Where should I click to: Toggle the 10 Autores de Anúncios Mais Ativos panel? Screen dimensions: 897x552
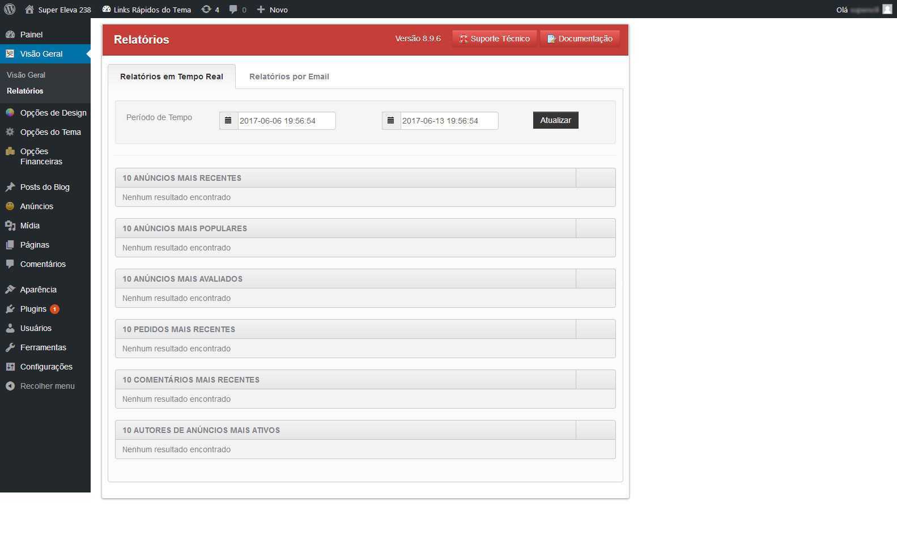(x=595, y=430)
